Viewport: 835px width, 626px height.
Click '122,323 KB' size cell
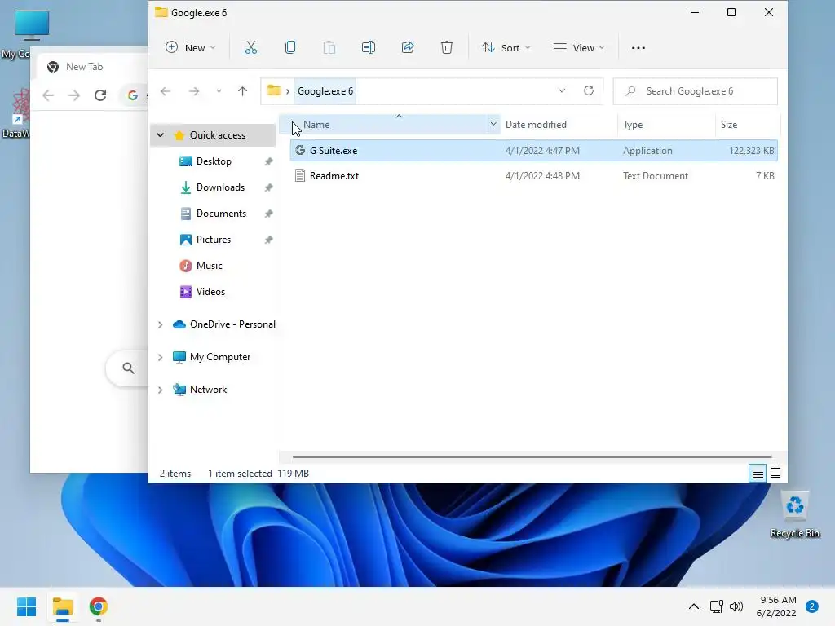(x=751, y=151)
